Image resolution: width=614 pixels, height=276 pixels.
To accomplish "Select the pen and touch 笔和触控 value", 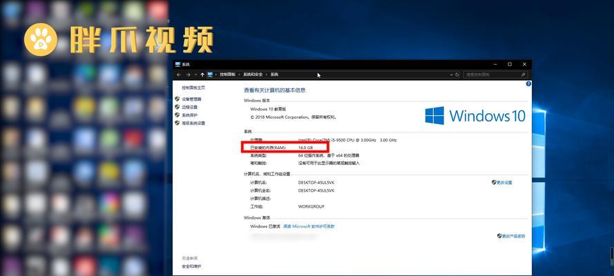I will pyautogui.click(x=329, y=163).
